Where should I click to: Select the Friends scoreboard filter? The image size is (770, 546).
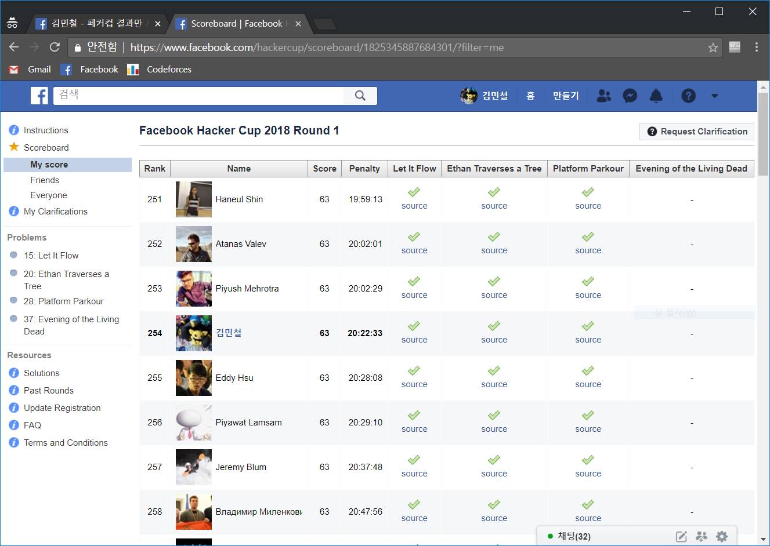pos(45,180)
